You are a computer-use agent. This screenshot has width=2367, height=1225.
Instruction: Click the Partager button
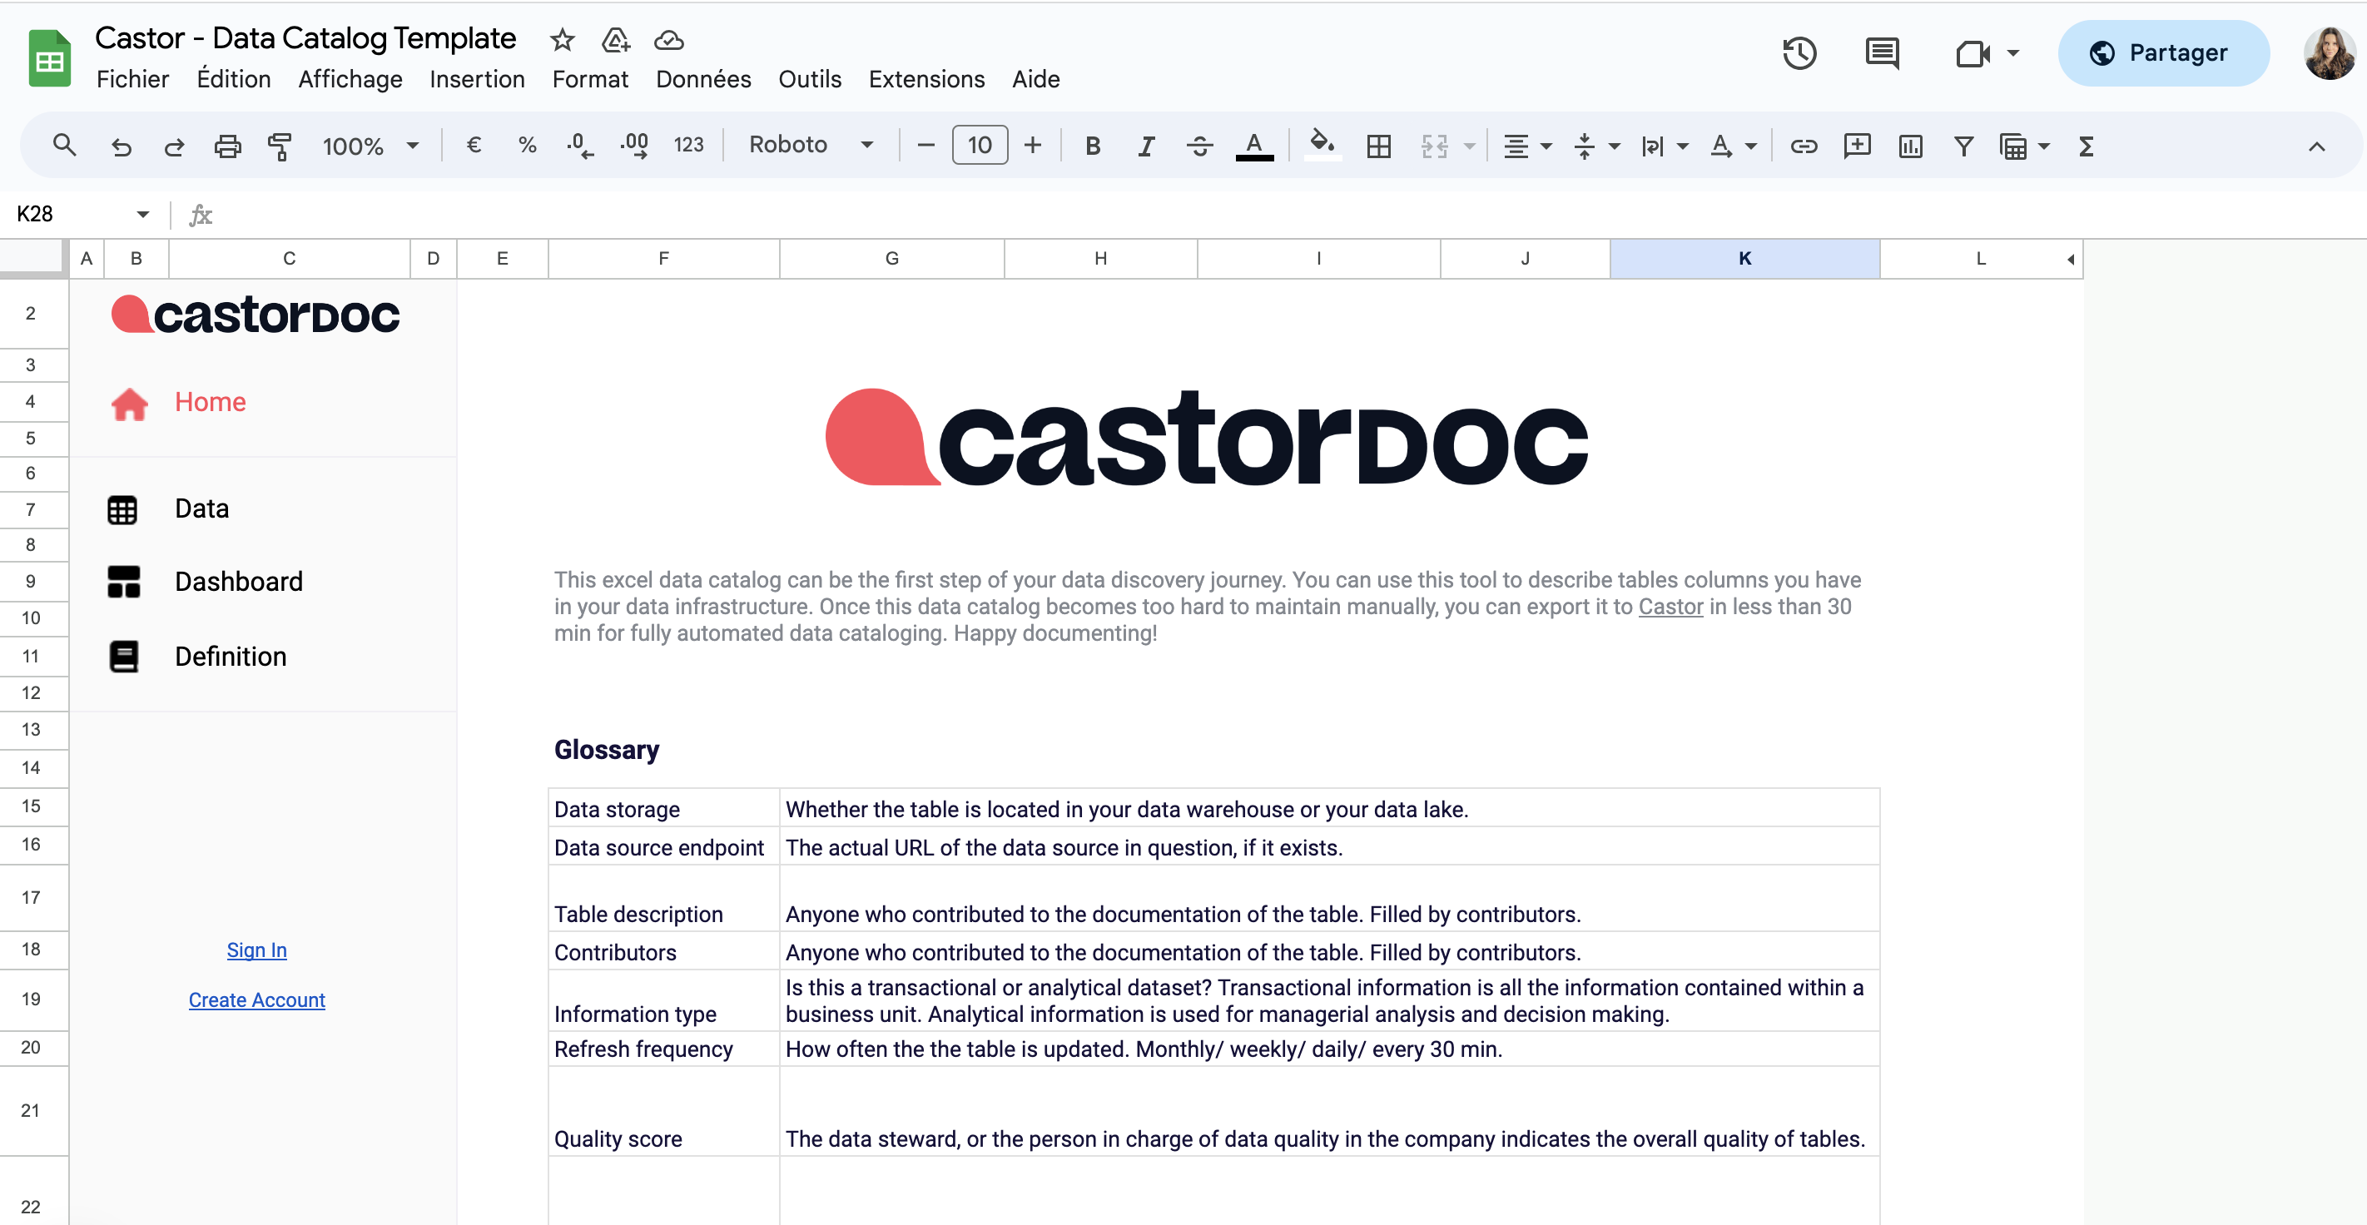2163,52
